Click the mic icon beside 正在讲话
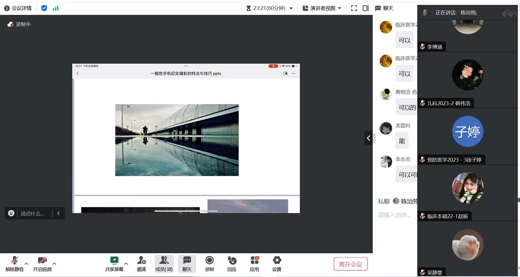Viewport: 520px width, 277px height. [425, 13]
